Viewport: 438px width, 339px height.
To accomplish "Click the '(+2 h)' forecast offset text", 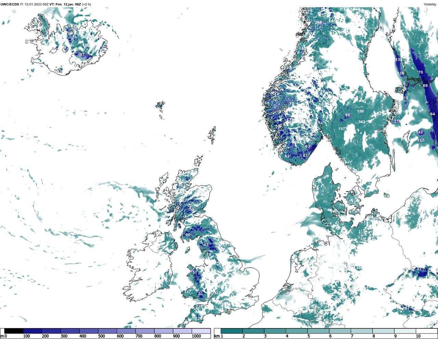I will 87,4.
